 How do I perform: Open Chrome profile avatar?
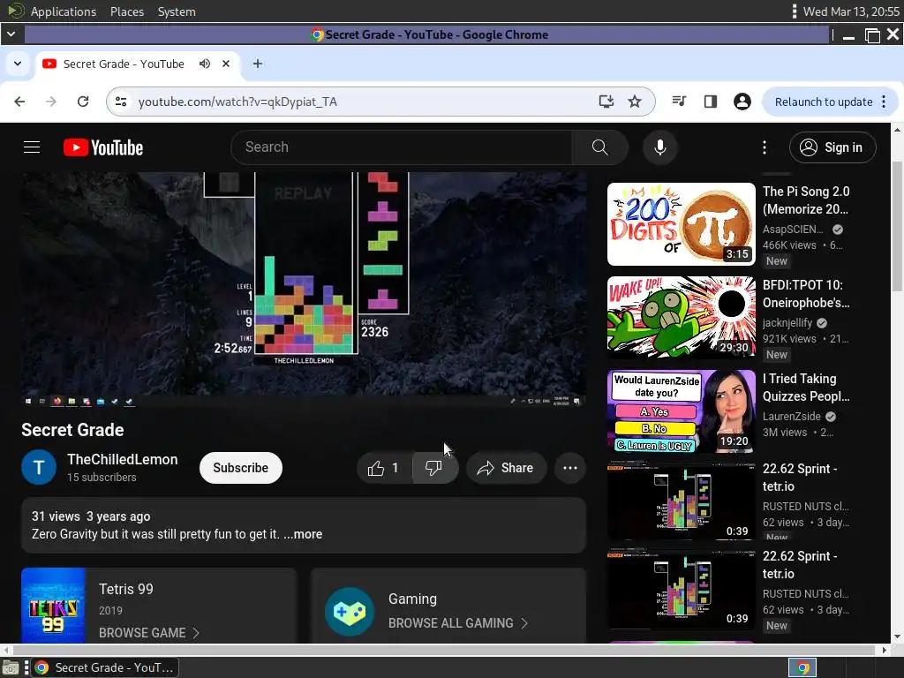[x=742, y=102]
